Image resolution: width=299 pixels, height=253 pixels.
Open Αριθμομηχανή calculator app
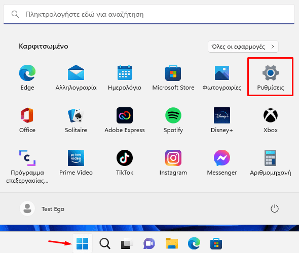(271, 162)
